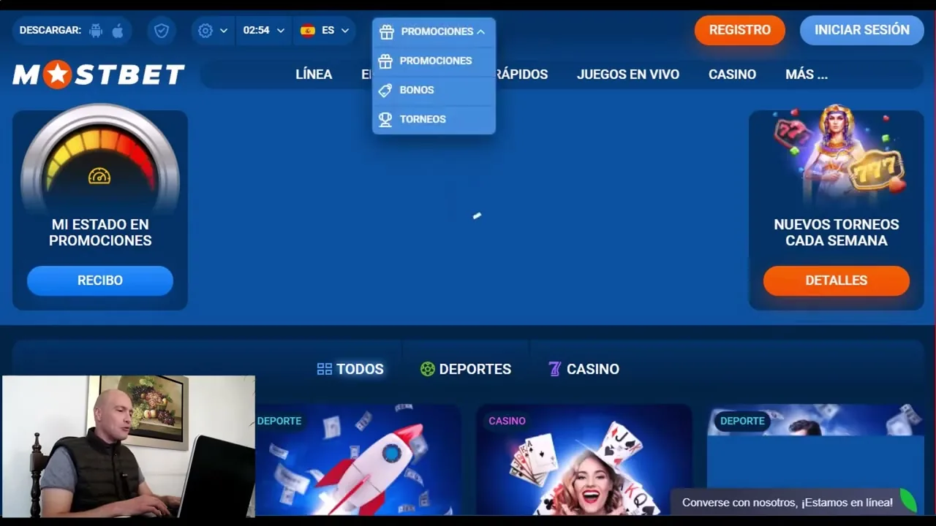Open the CASINO cards promotion card
This screenshot has width=936, height=526.
tap(584, 460)
